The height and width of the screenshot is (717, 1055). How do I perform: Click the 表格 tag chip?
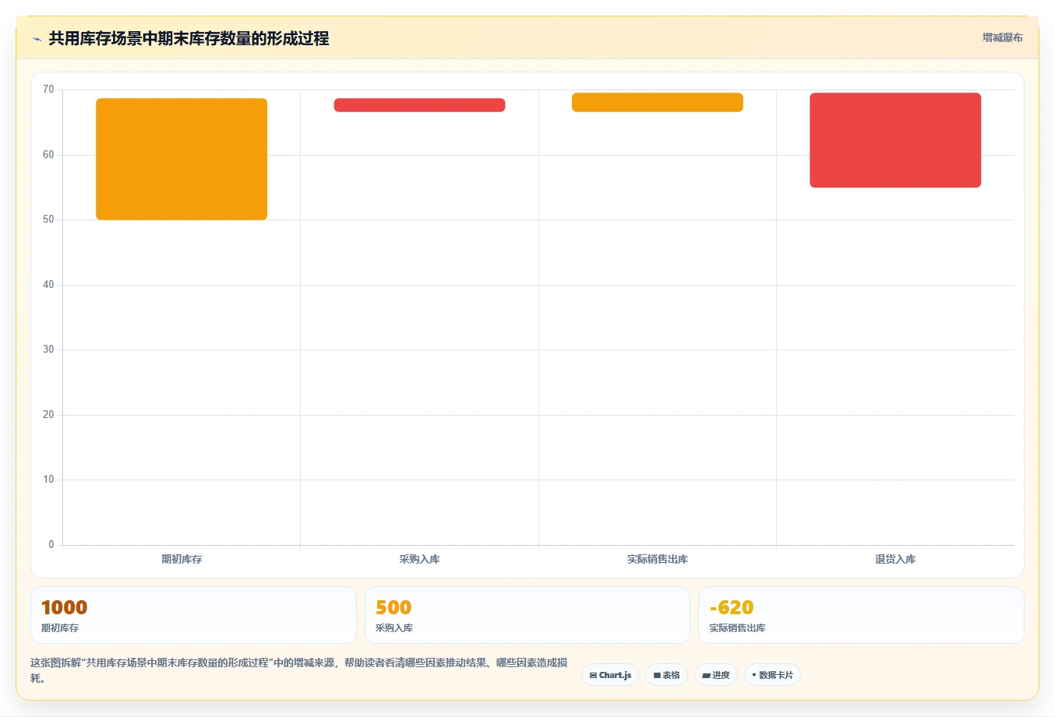[666, 675]
